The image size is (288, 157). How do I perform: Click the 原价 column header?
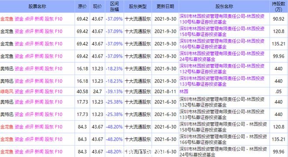tap(82, 7)
